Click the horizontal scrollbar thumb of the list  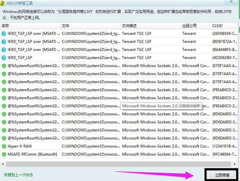coord(118,164)
